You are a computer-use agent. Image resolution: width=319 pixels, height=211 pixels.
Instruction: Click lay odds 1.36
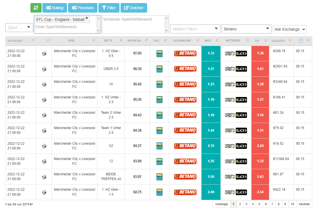(x=260, y=53)
